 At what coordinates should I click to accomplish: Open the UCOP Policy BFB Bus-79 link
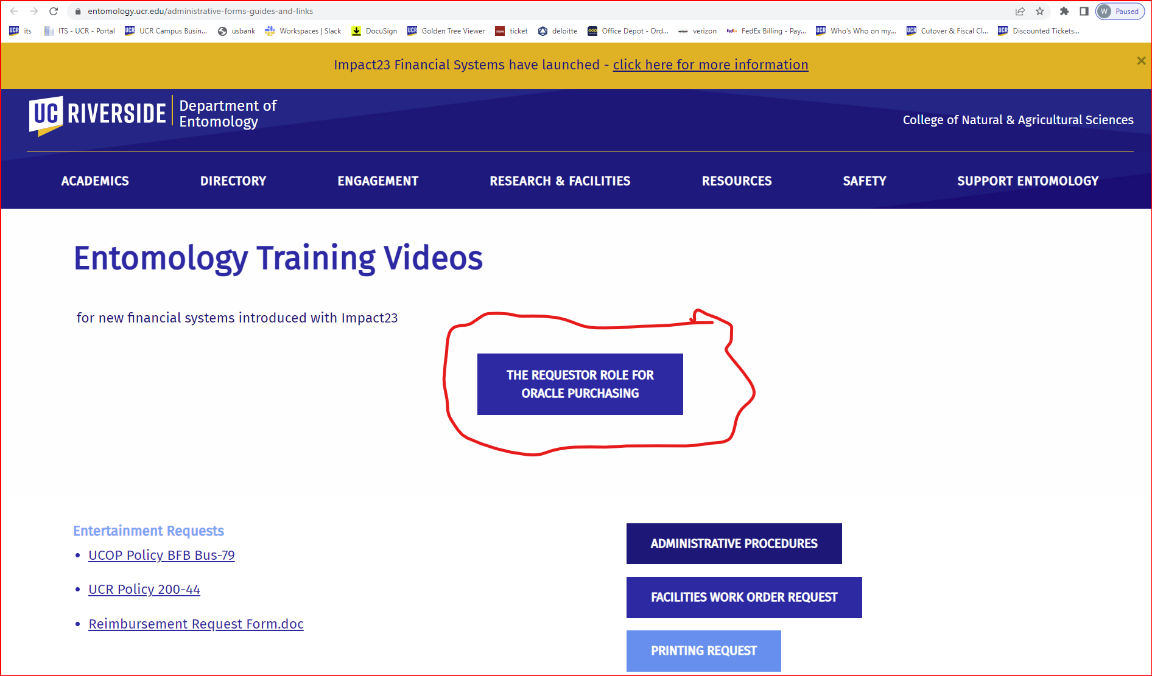coord(161,555)
